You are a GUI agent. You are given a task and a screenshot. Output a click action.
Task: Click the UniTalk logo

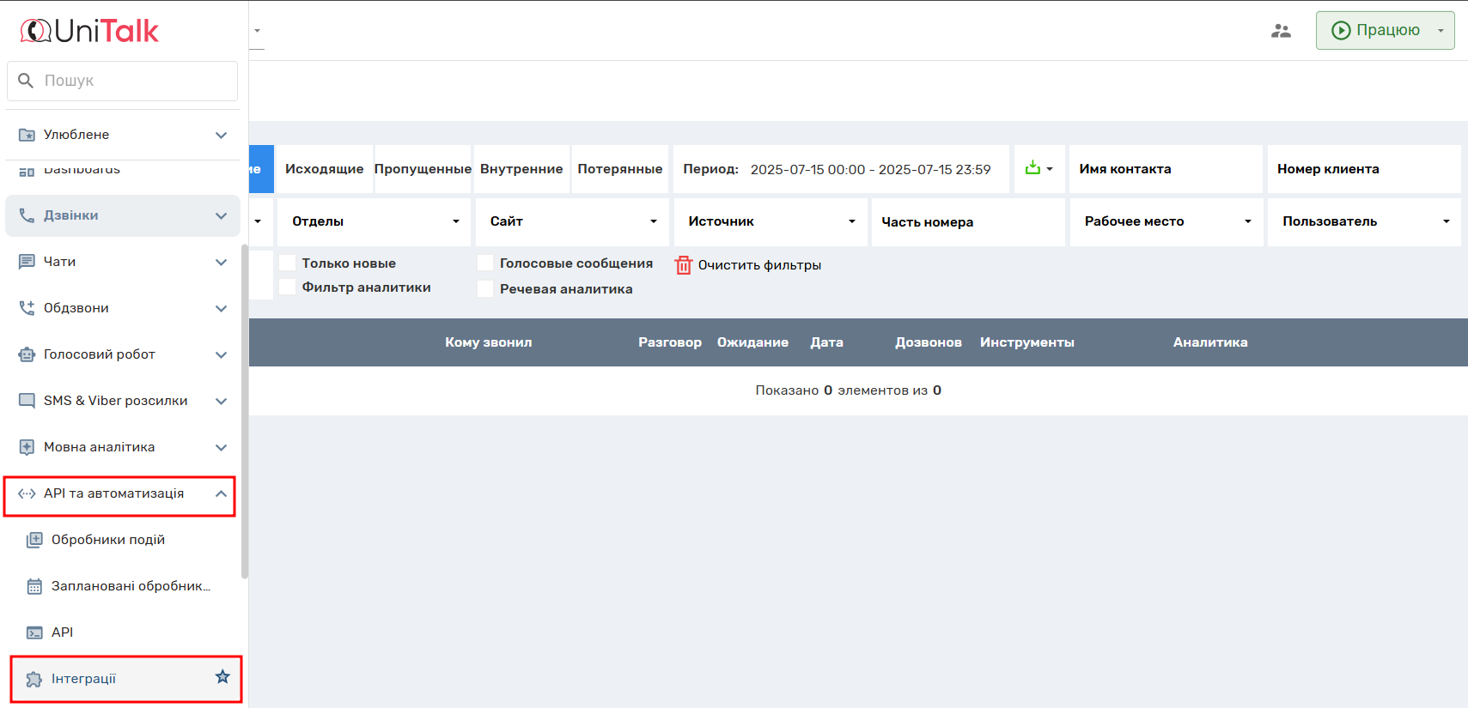[x=89, y=31]
